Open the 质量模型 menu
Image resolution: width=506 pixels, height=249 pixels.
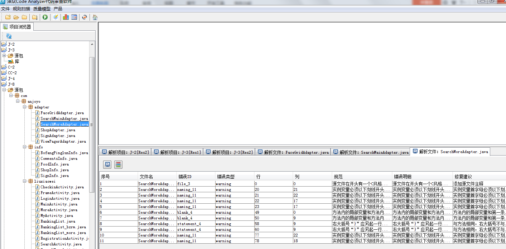click(42, 9)
